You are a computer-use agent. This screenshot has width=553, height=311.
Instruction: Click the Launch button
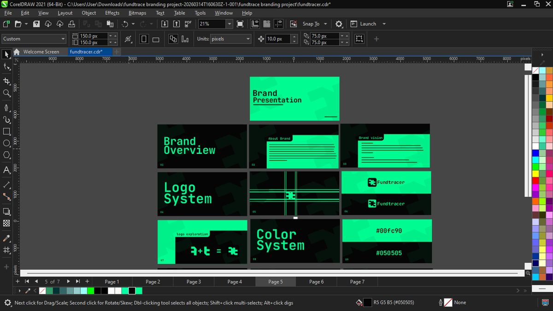pos(363,24)
